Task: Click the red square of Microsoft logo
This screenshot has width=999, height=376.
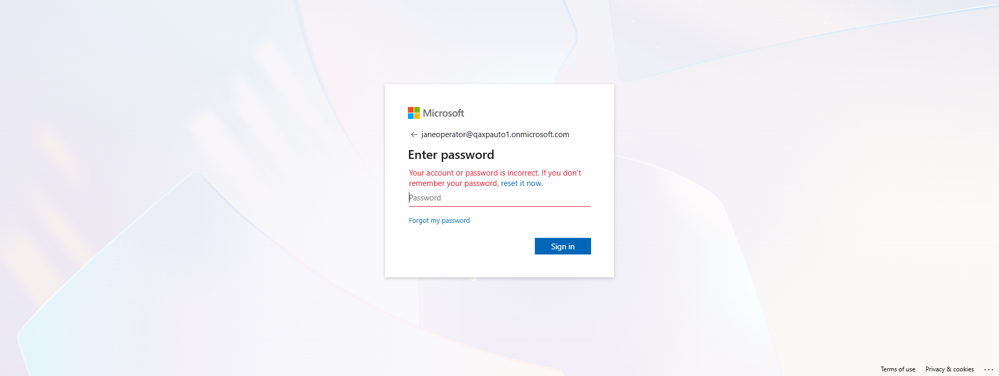Action: pyautogui.click(x=411, y=110)
